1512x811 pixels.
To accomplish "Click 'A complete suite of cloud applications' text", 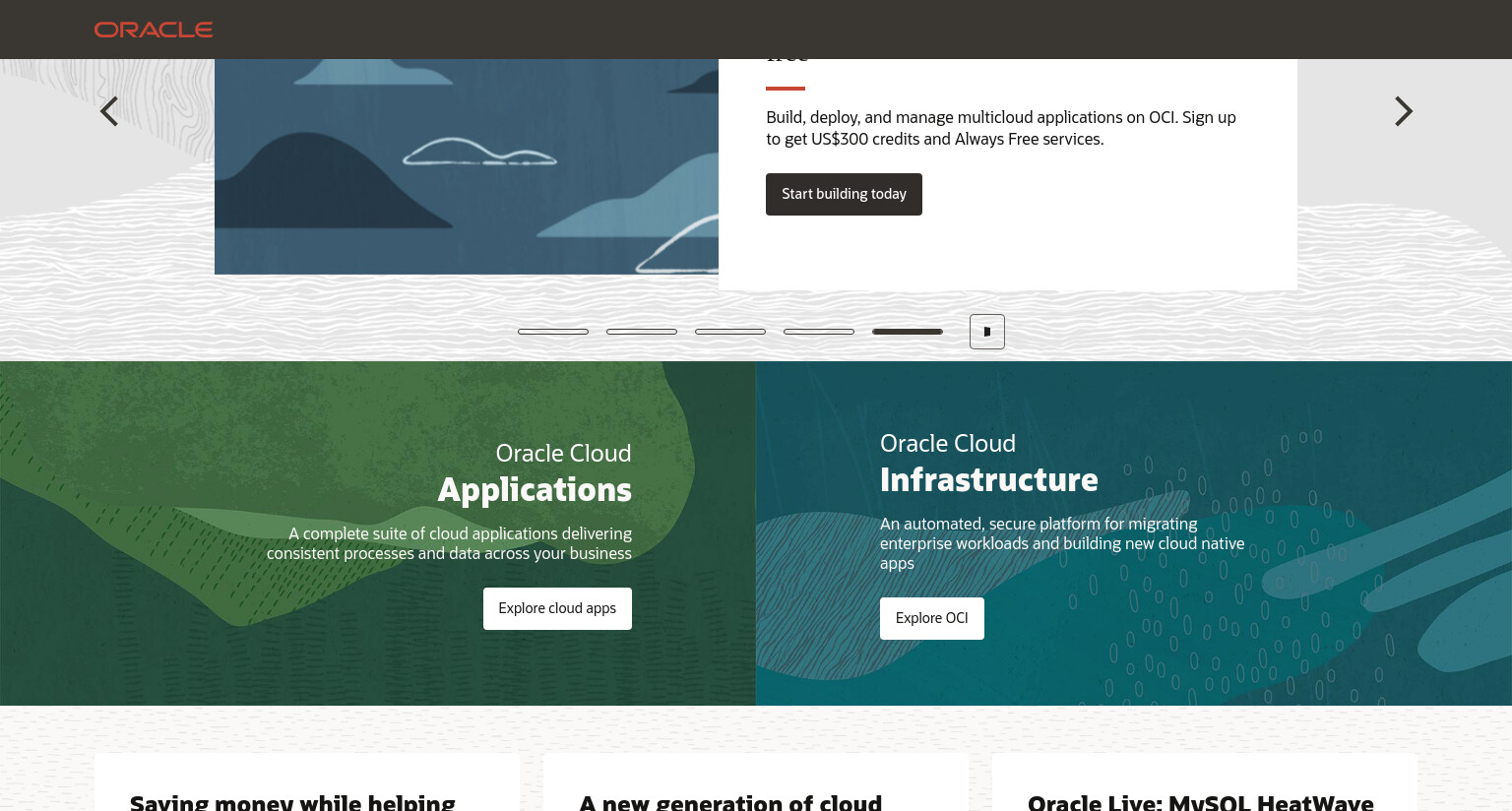I will click(x=449, y=543).
